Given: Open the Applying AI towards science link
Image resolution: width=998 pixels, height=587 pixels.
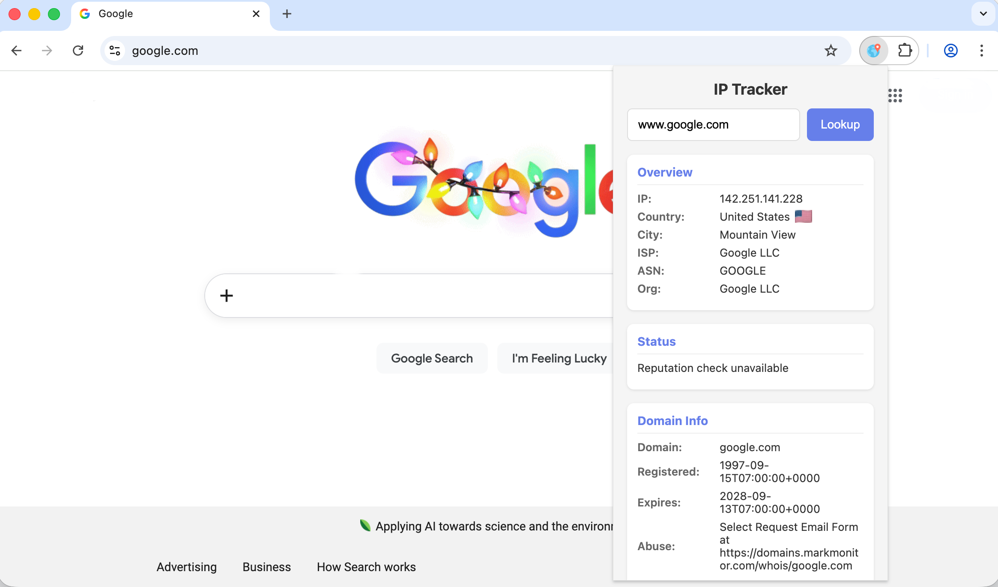Looking at the screenshot, I should [494, 526].
